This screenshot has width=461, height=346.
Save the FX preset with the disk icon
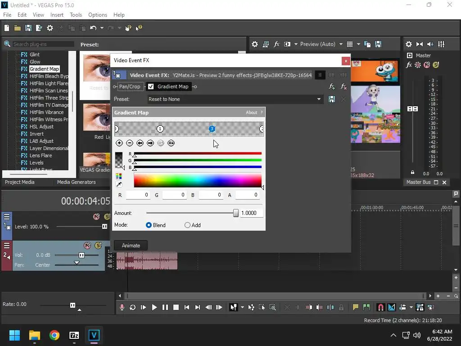click(332, 99)
